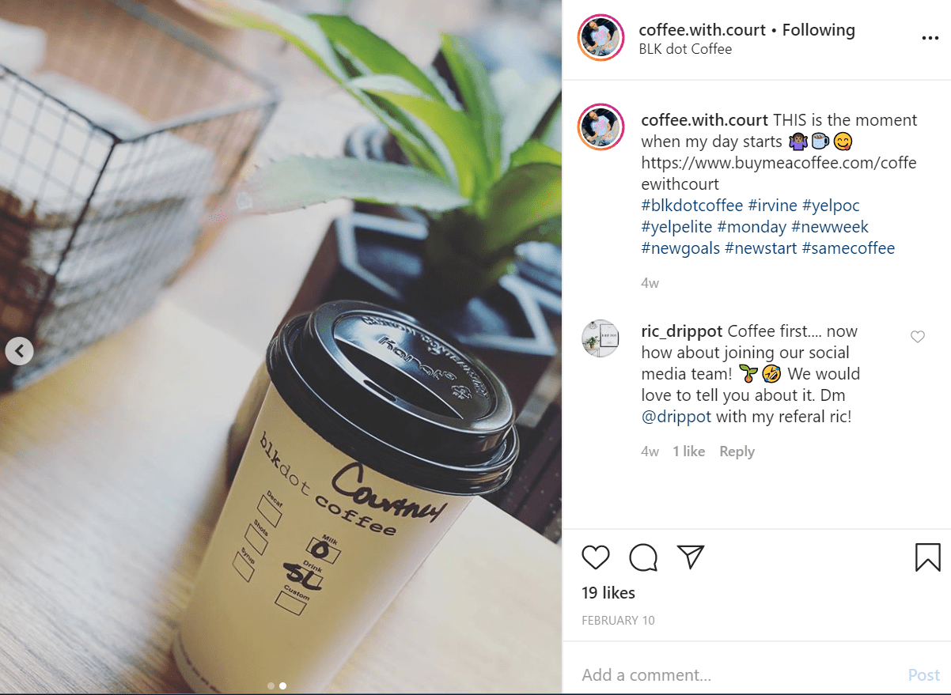Viewport: 951px width, 695px height.
Task: View the 19 likes list
Action: coord(608,593)
